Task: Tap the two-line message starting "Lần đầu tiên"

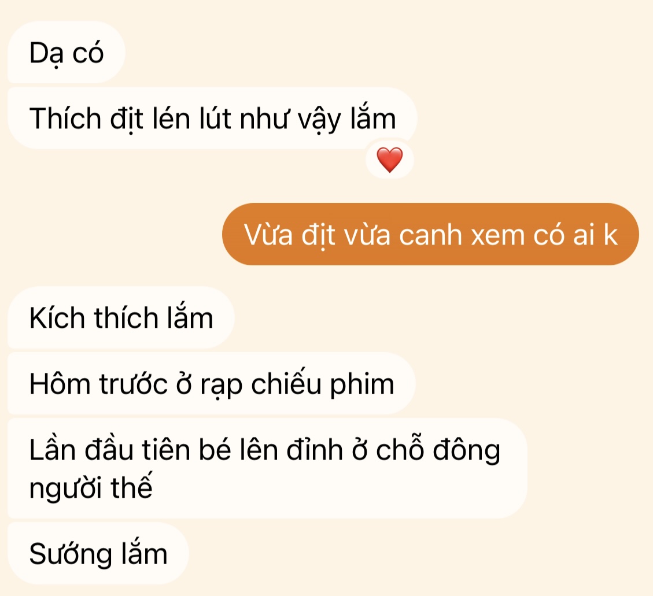Action: click(267, 468)
